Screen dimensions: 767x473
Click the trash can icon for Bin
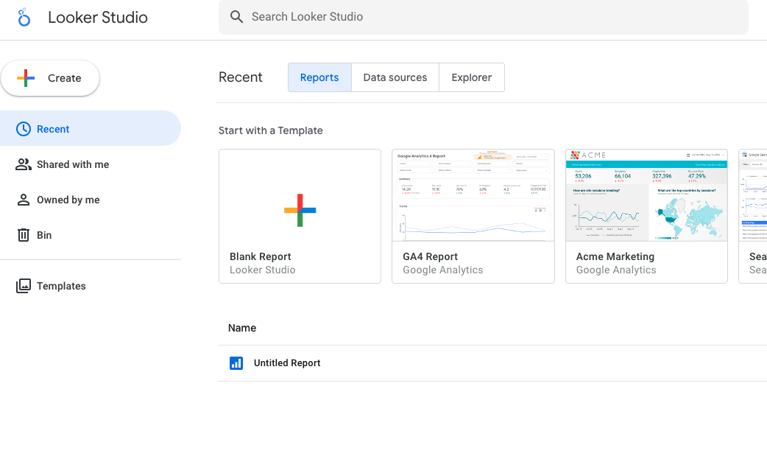coord(23,235)
